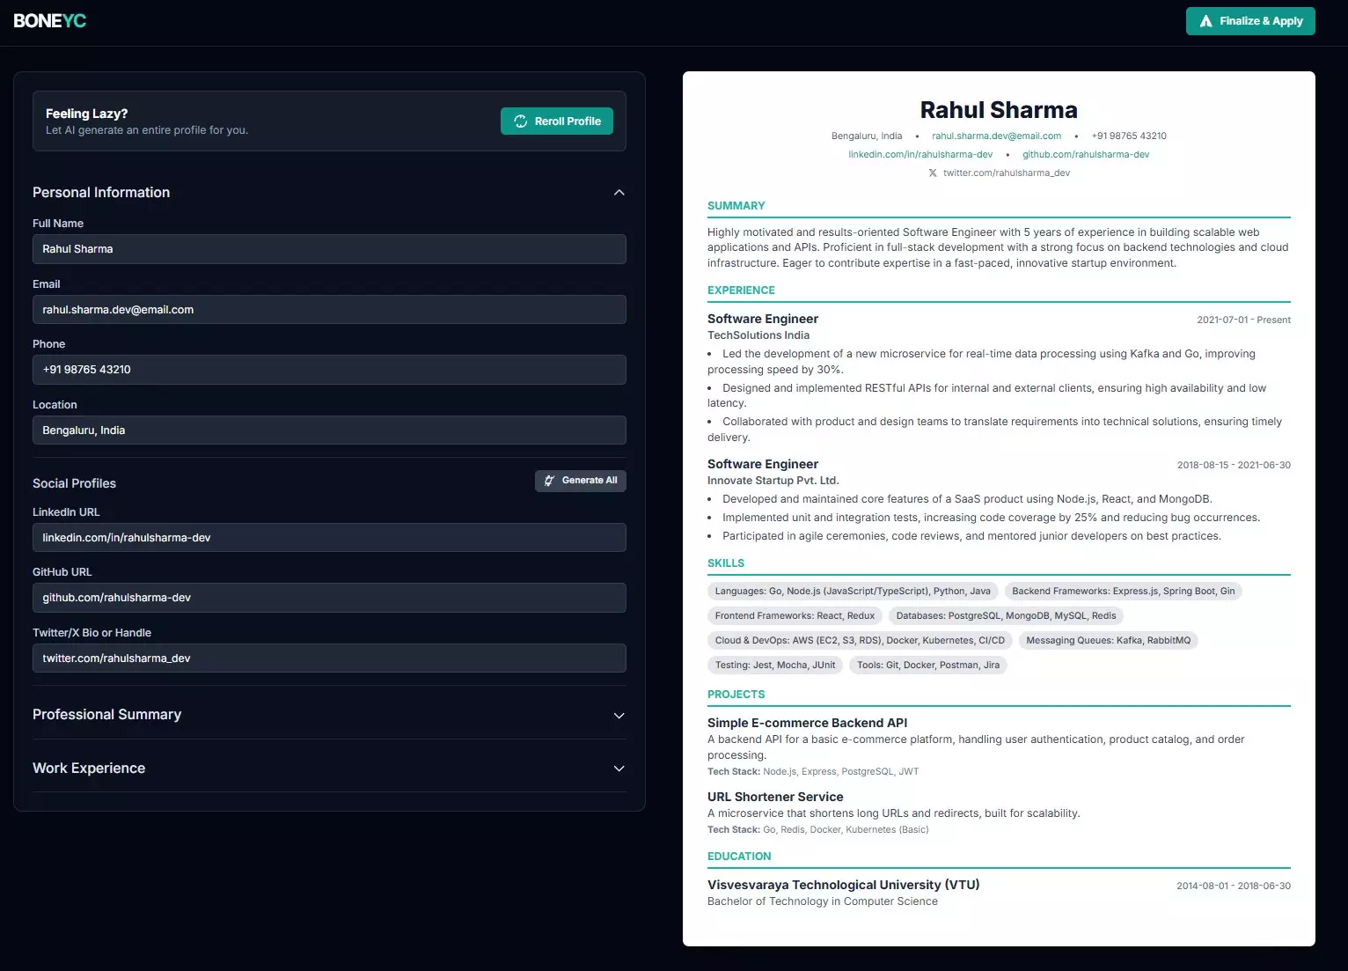Click the SUMMARY section heading in resume

pos(736,206)
